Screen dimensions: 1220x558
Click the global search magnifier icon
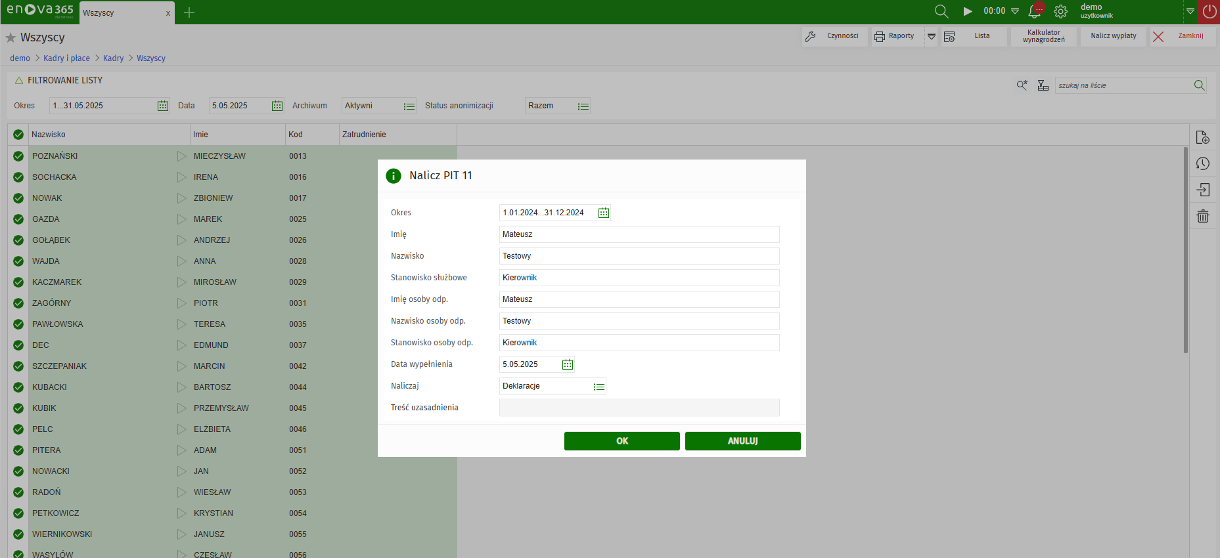coord(941,11)
